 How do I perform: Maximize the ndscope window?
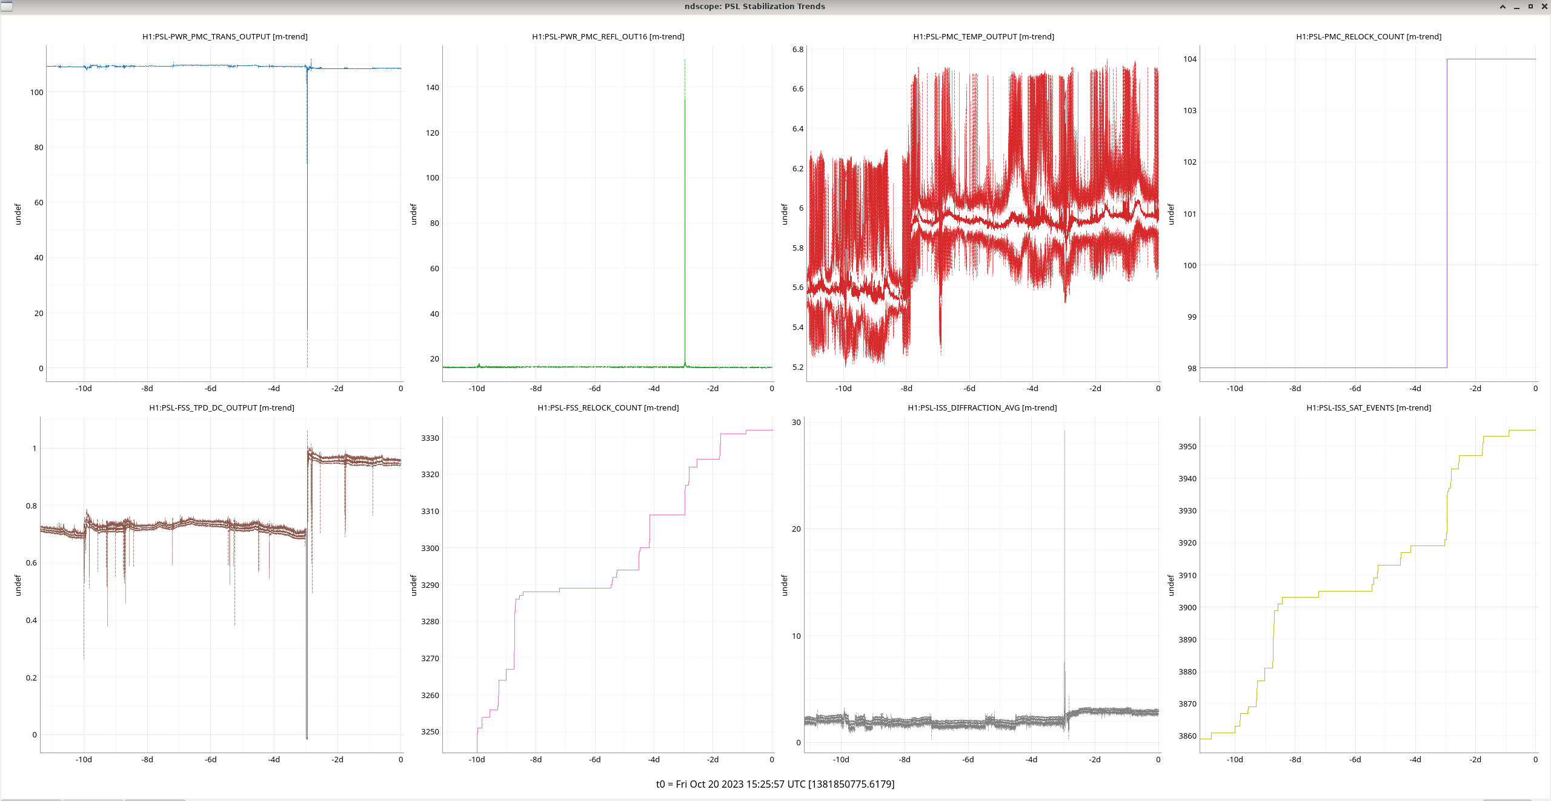point(1530,7)
